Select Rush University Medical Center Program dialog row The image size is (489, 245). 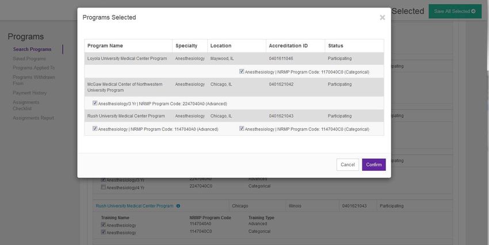(x=234, y=116)
